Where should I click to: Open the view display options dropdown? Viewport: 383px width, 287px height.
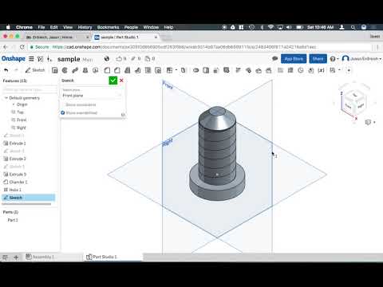click(370, 122)
